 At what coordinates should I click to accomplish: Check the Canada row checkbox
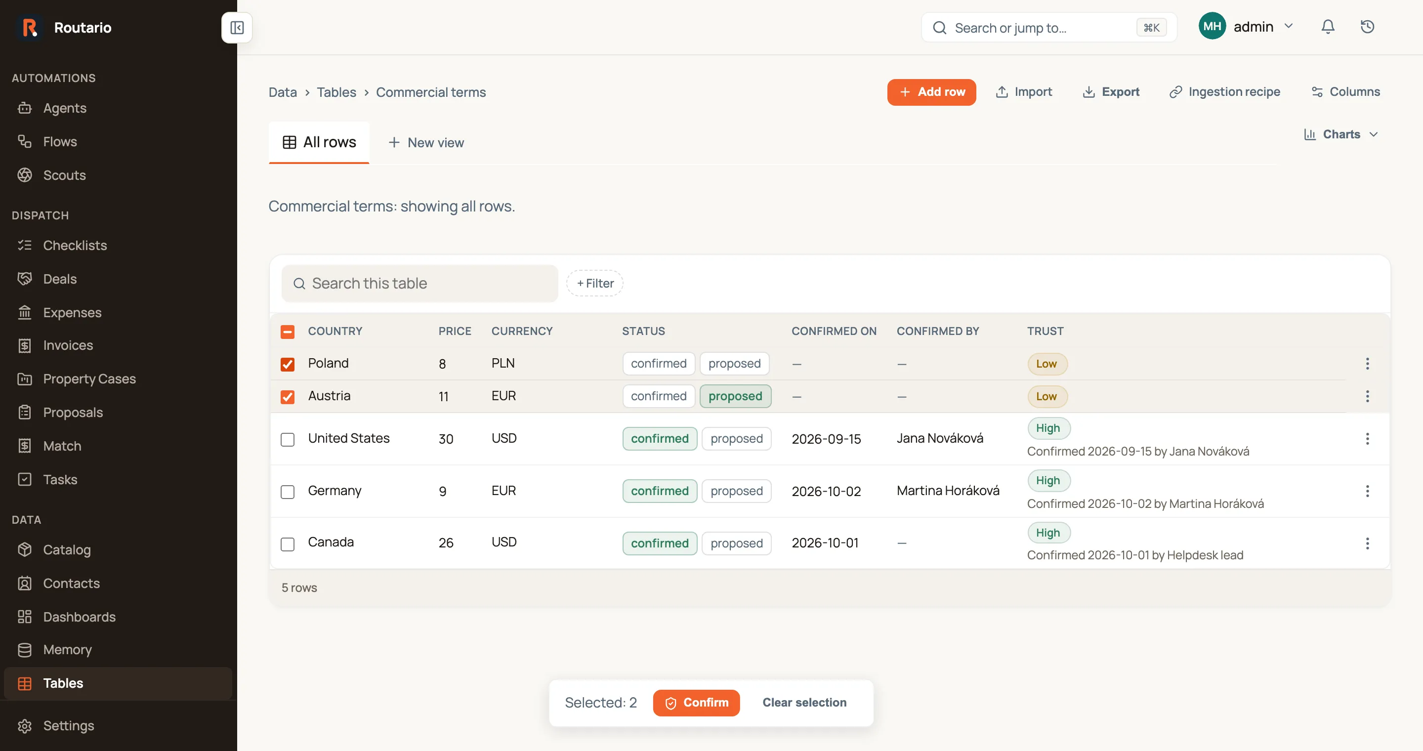pos(287,544)
